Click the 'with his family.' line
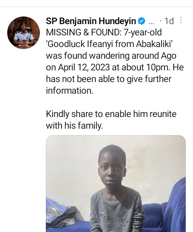 (x=74, y=125)
